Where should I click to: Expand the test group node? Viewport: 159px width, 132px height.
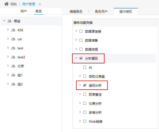click(8, 48)
